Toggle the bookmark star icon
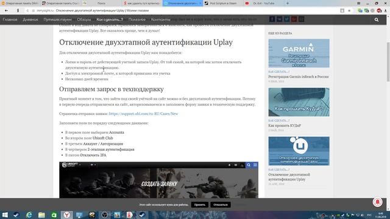Screen dimensions: 390x219 pos(349,11)
